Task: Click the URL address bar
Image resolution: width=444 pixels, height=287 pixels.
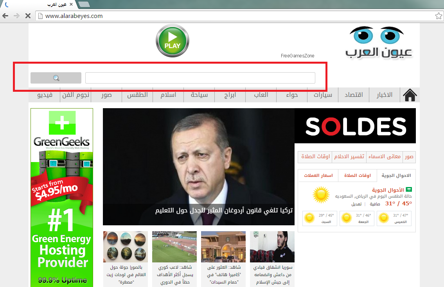Action: (x=235, y=16)
